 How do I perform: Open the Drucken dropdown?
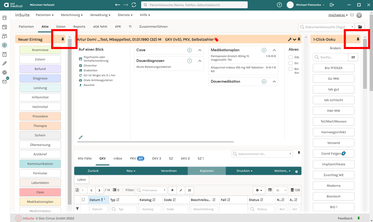click(244, 171)
